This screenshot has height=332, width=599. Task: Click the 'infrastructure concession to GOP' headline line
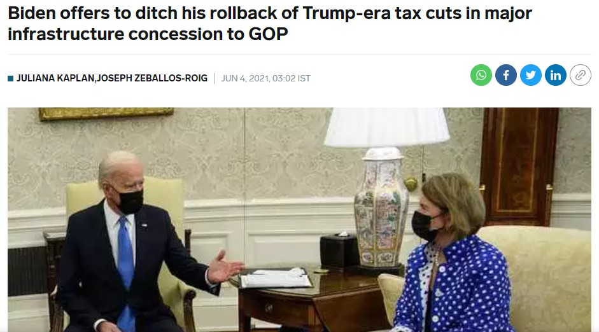148,34
